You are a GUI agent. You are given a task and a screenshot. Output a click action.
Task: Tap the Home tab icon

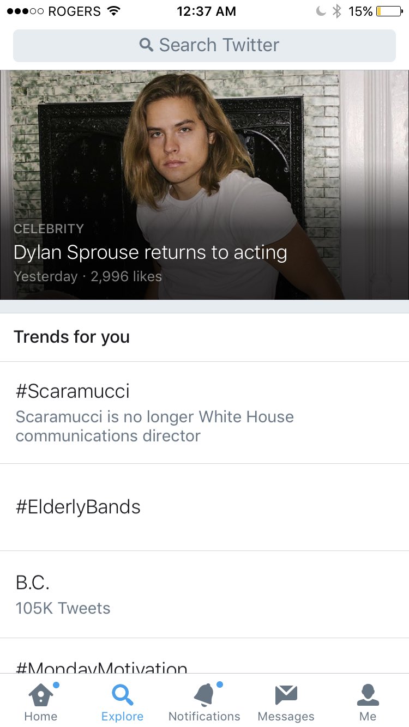[41, 695]
